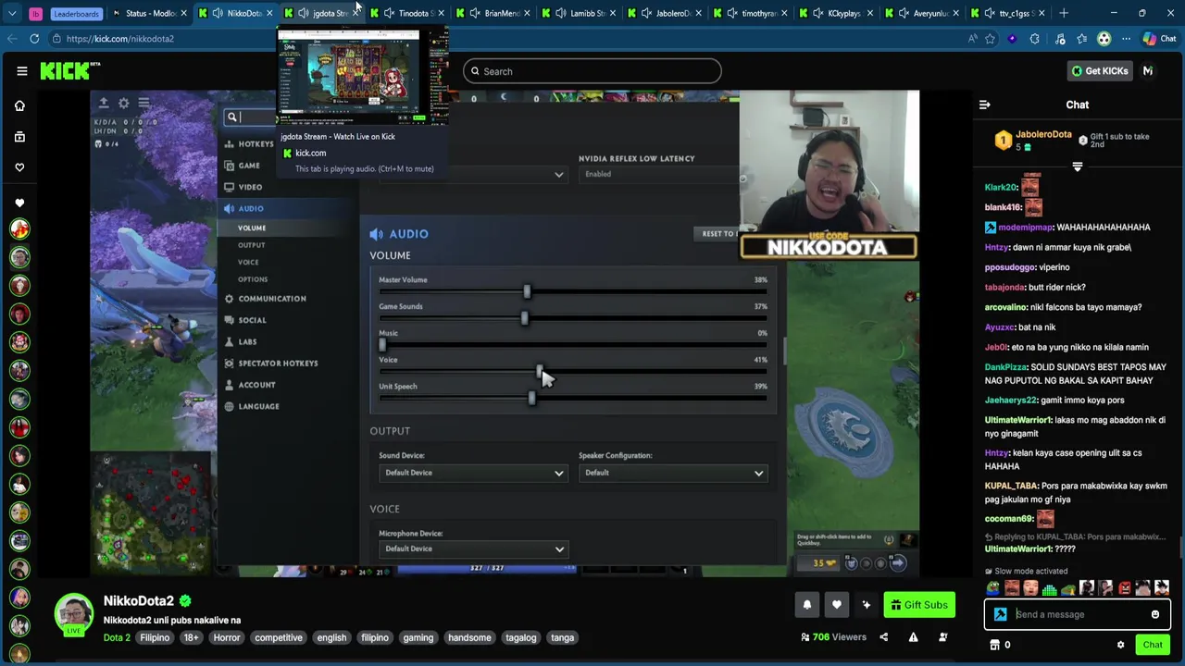The width and height of the screenshot is (1185, 666).
Task: Open the chat shop icon
Action: (x=995, y=645)
